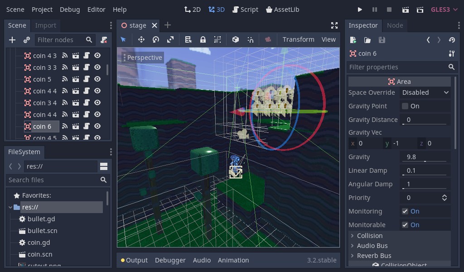The height and width of the screenshot is (272, 464).
Task: Play the project
Action: point(360,10)
